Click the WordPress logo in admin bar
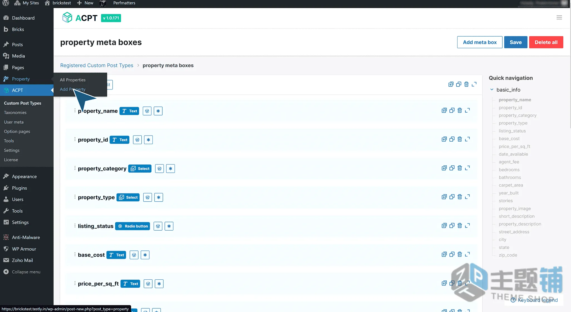 6,3
